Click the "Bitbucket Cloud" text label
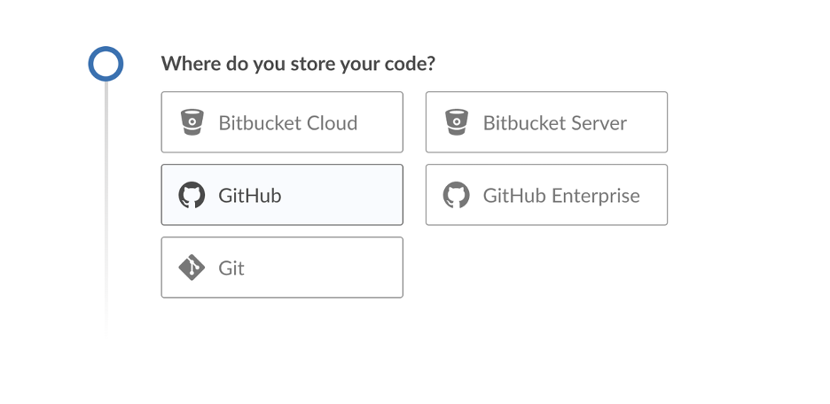The height and width of the screenshot is (404, 830). click(288, 123)
